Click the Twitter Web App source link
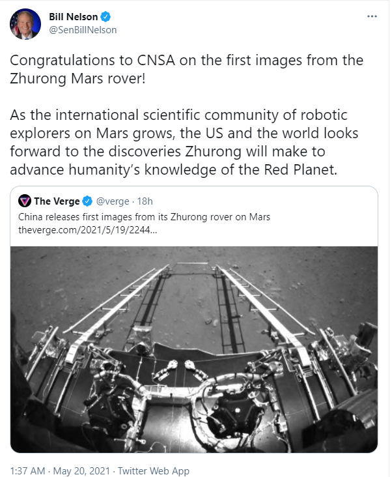 154,469
